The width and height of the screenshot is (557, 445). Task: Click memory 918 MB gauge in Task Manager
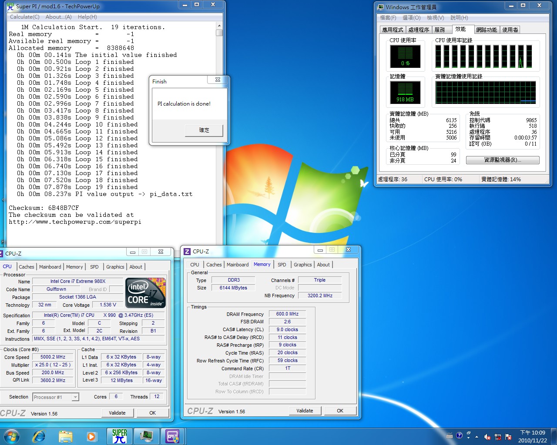point(405,93)
